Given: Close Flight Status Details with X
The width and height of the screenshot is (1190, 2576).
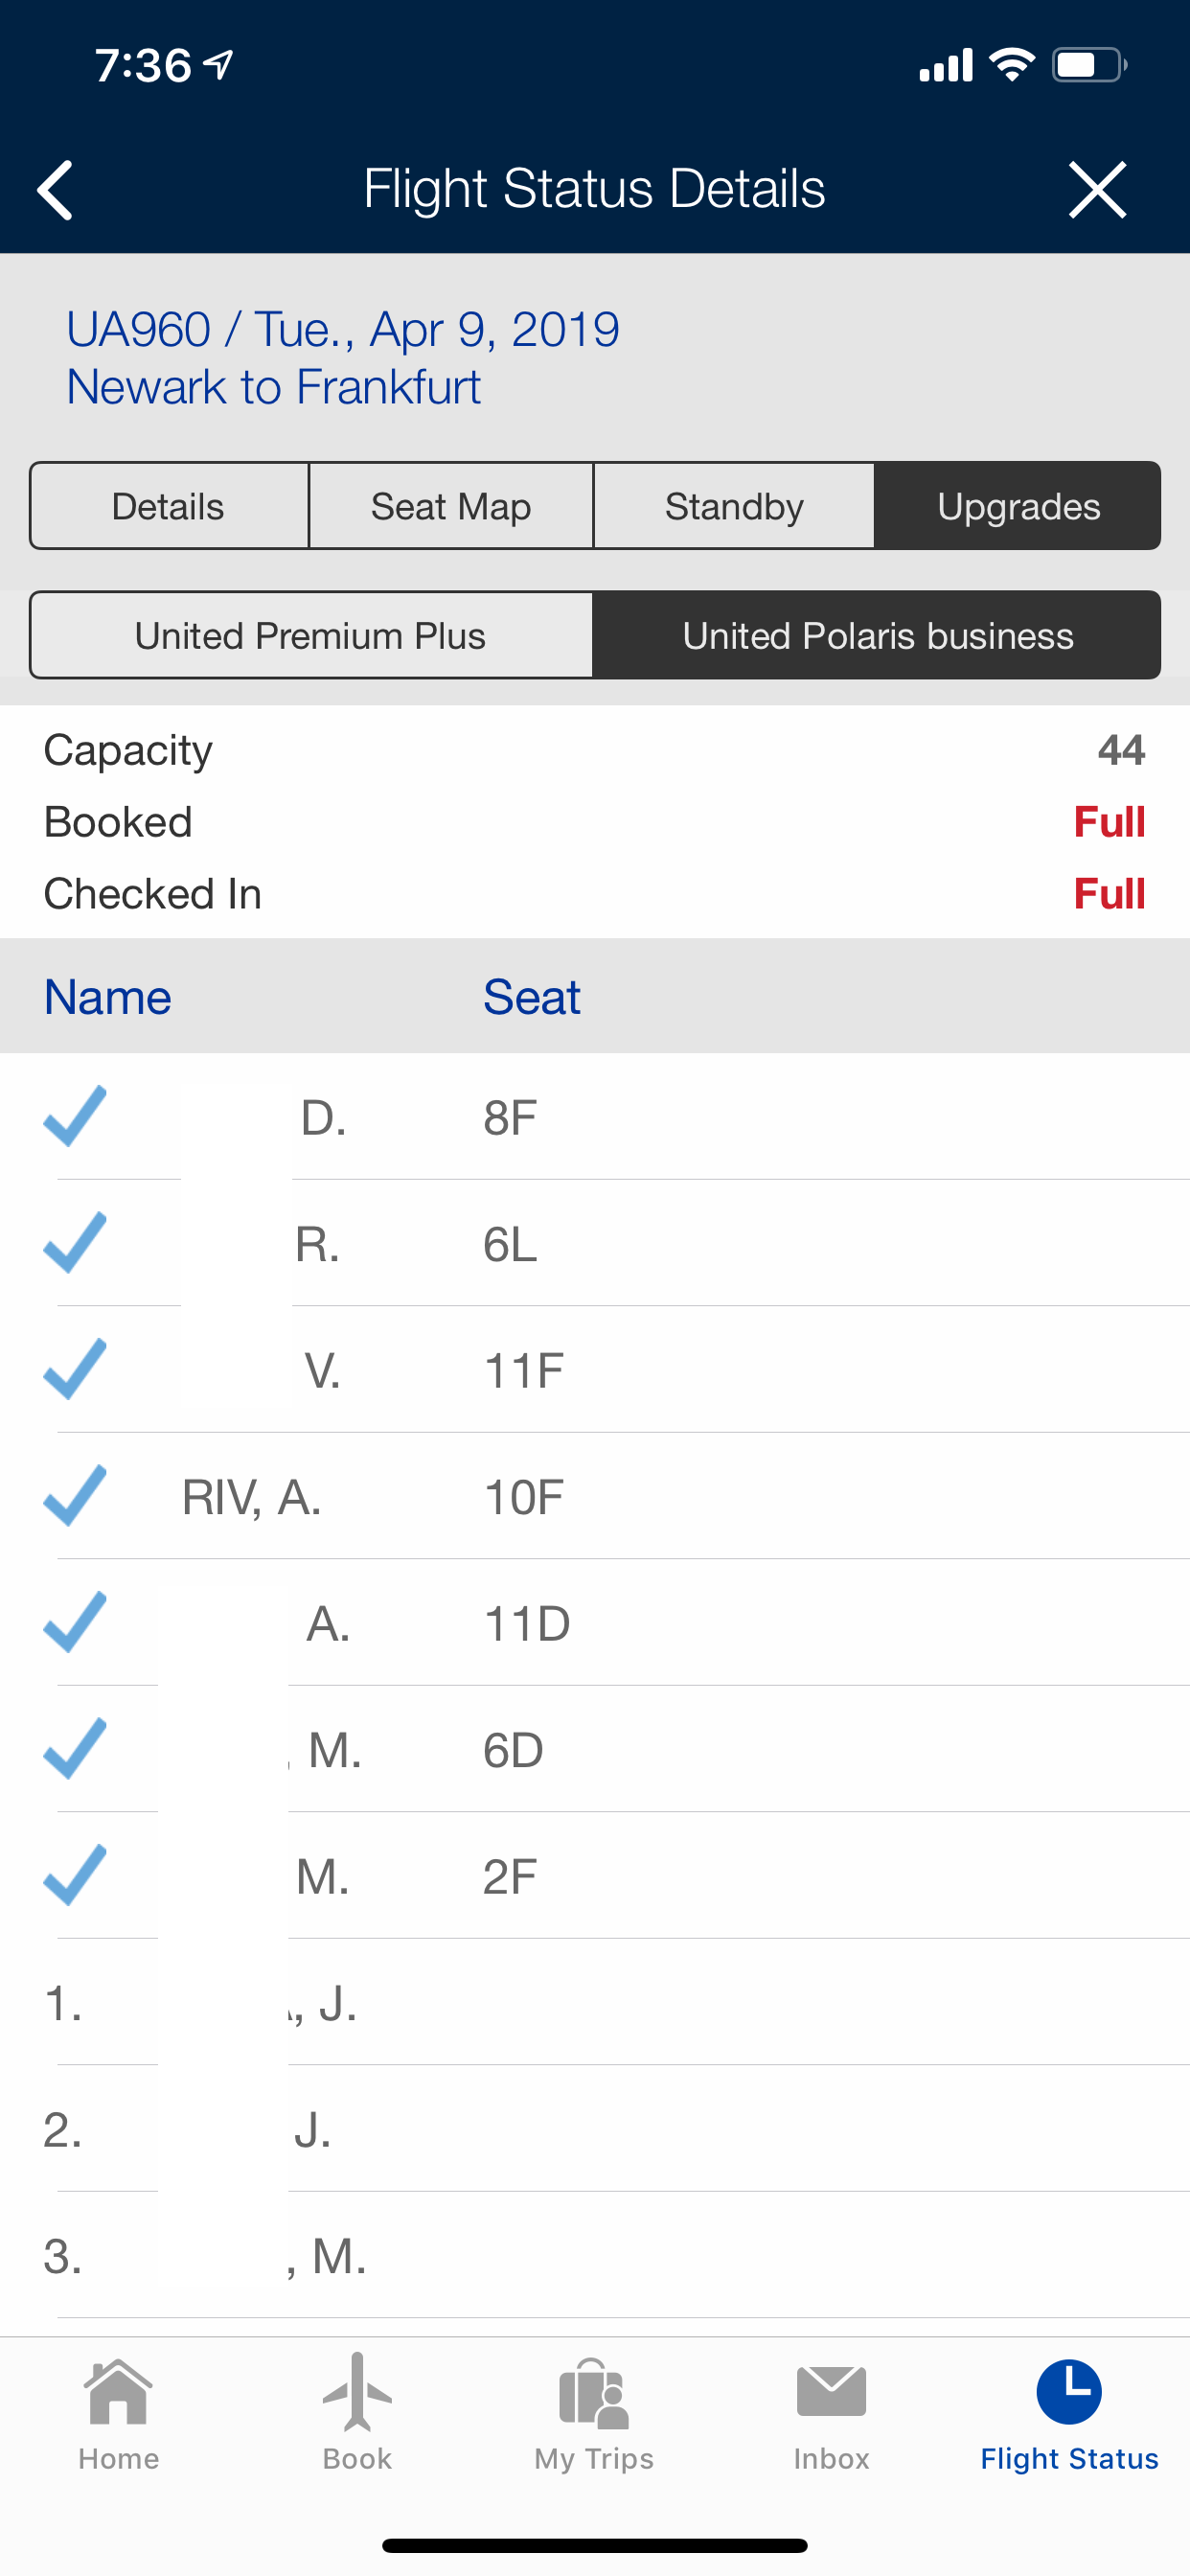Looking at the screenshot, I should 1097,189.
